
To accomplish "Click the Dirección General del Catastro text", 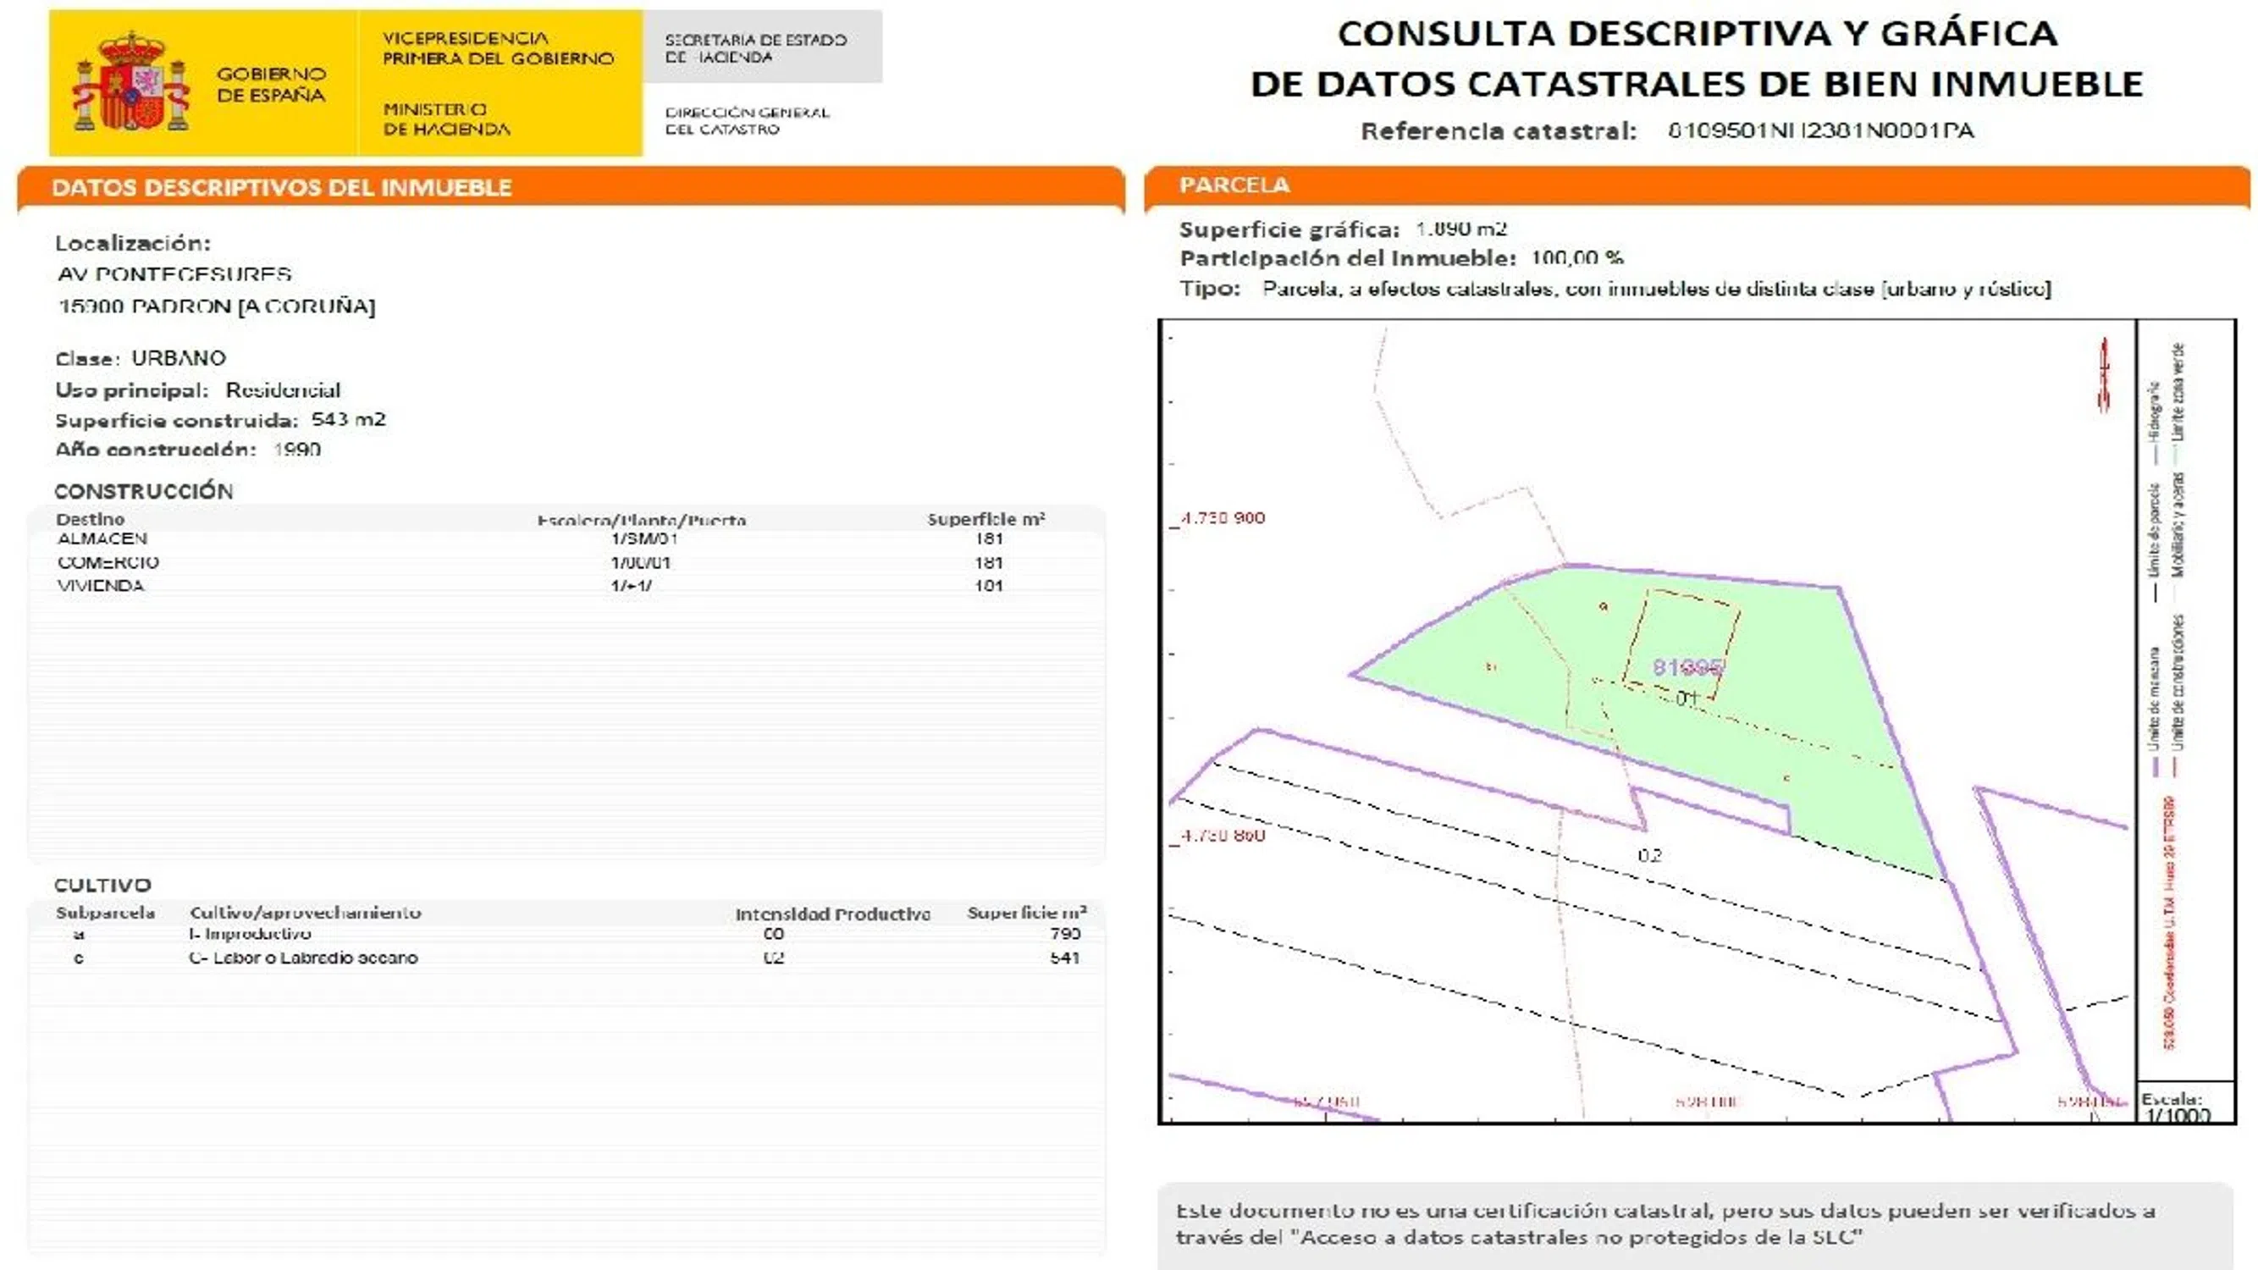I will (x=746, y=121).
